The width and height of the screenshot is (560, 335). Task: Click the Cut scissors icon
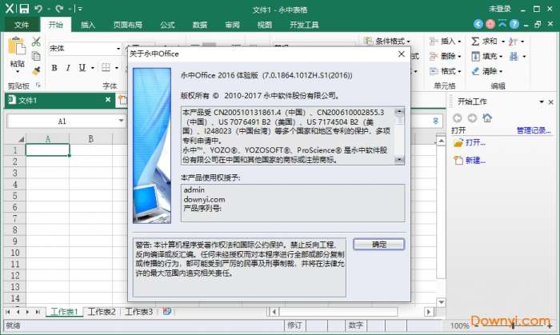click(x=36, y=42)
